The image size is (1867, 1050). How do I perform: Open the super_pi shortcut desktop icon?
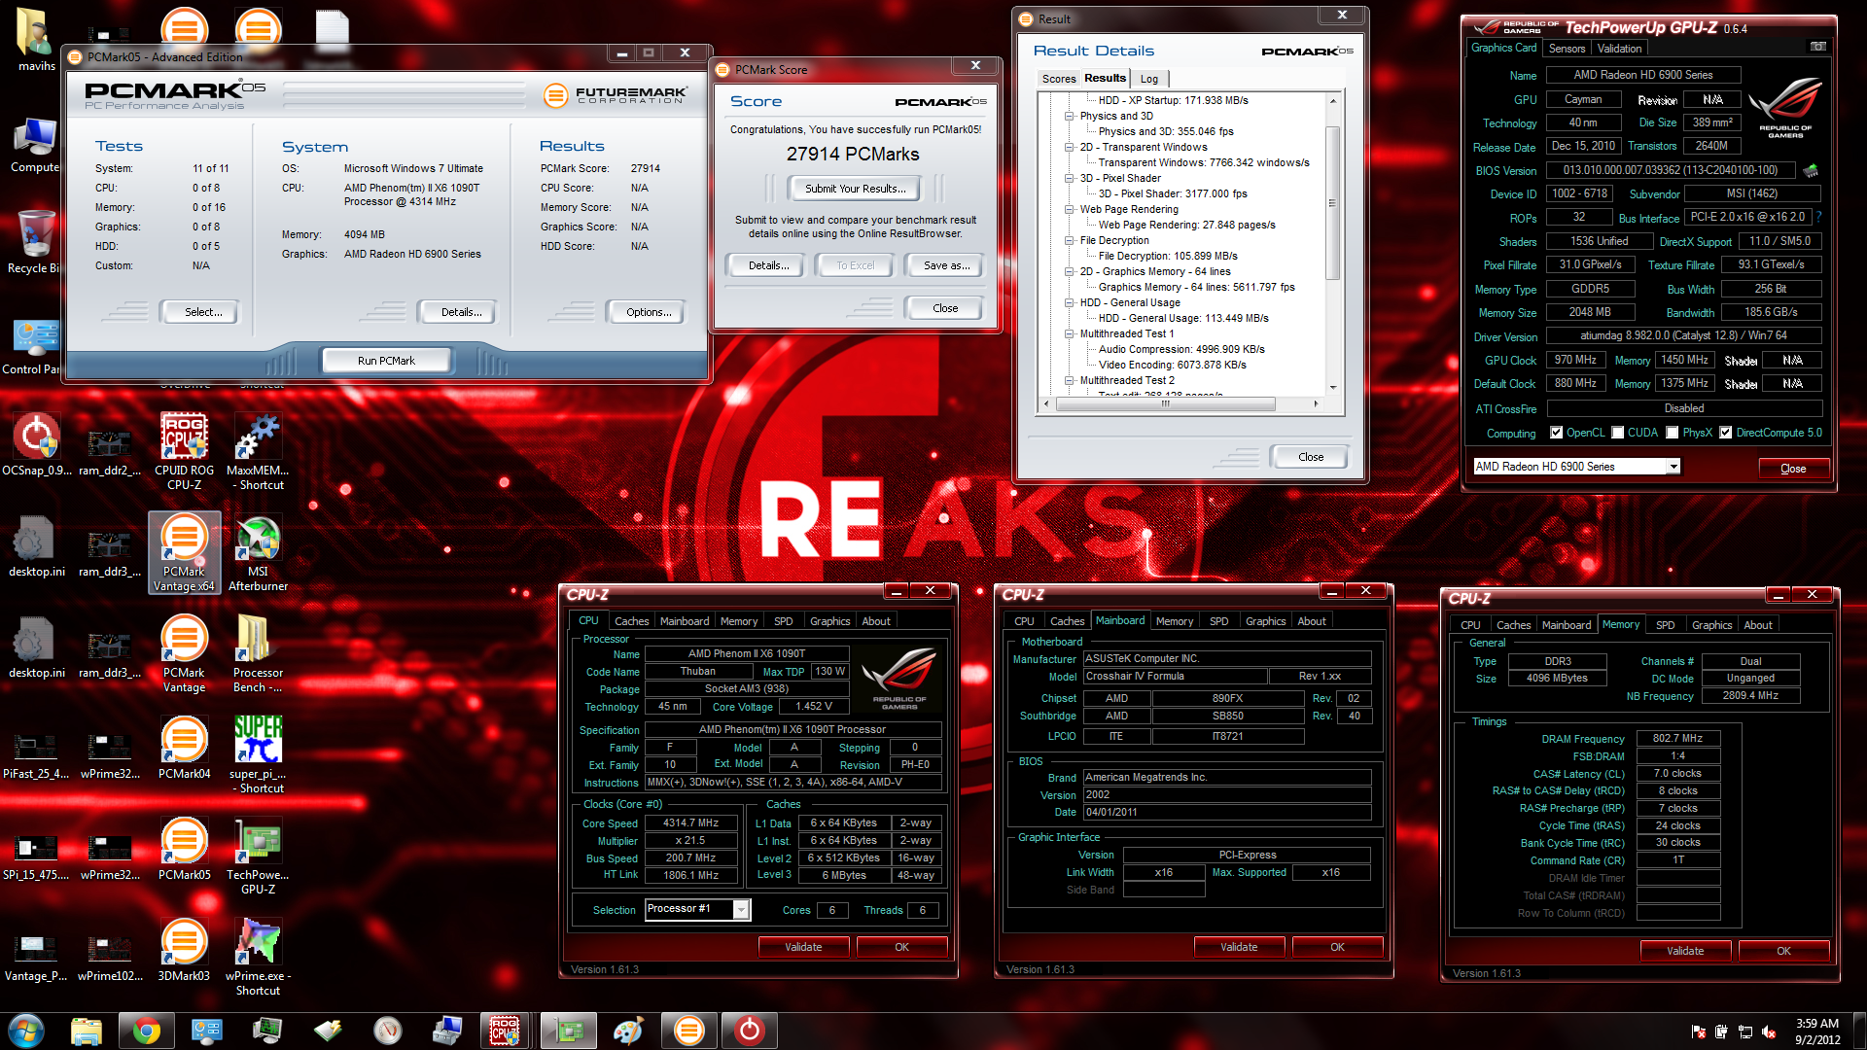click(258, 754)
